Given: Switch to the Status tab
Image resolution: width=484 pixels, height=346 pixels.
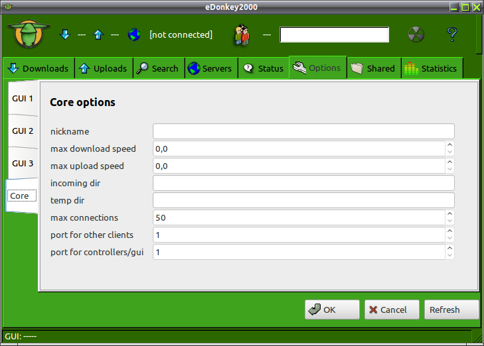Looking at the screenshot, I should (x=264, y=68).
